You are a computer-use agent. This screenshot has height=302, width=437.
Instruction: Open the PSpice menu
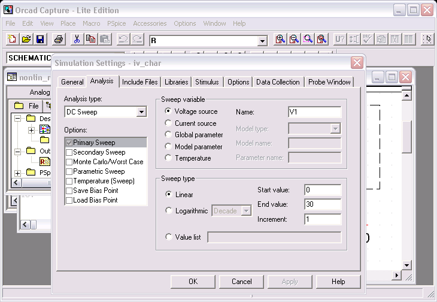click(x=117, y=23)
